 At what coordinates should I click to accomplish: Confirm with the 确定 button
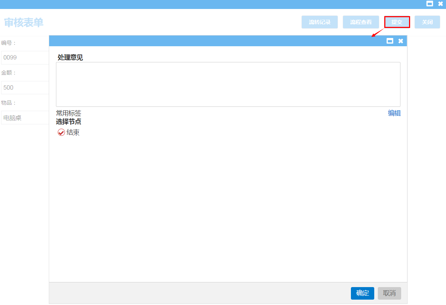[362, 293]
